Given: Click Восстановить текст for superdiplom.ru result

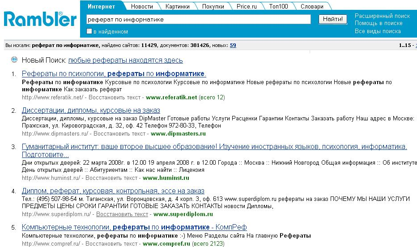Looking at the screenshot, I should [x=122, y=214].
